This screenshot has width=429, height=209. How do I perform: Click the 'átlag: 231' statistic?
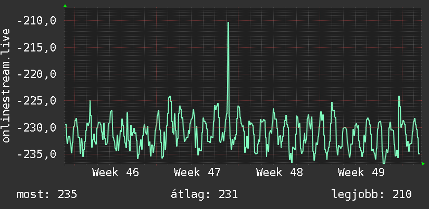(205, 194)
